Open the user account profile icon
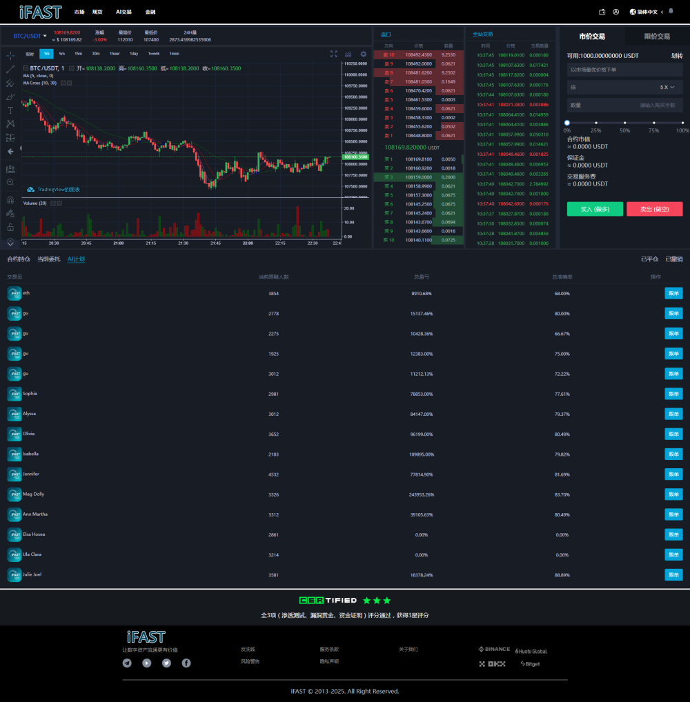Image resolution: width=690 pixels, height=702 pixels. point(615,12)
